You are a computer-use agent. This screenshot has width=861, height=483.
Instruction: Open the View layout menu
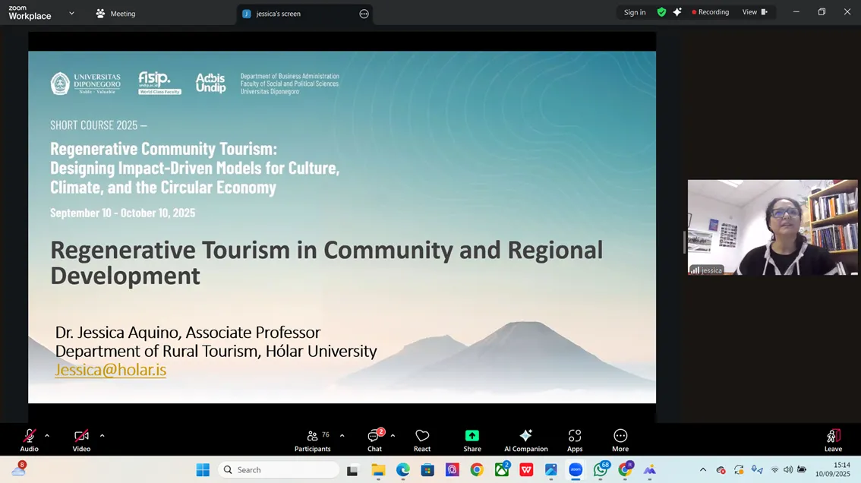click(x=755, y=12)
